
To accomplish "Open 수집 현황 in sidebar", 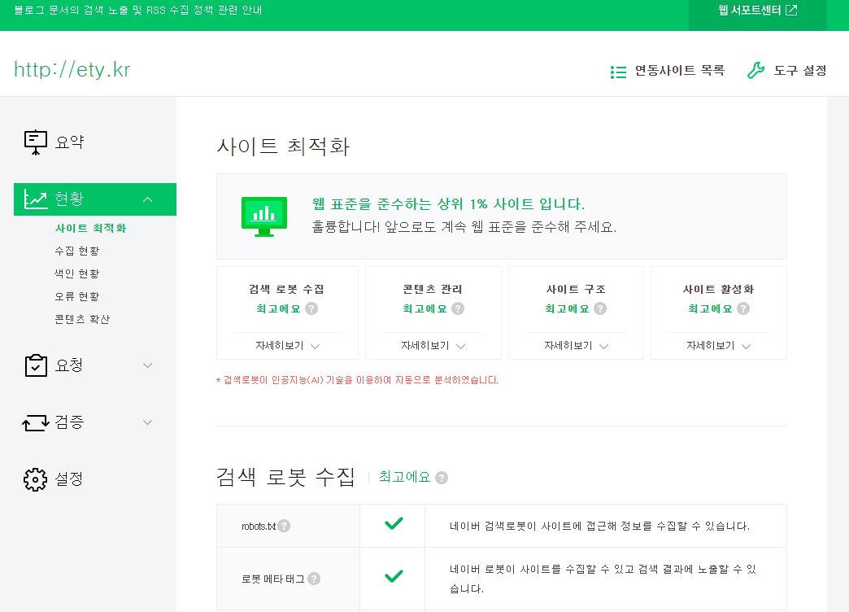I will point(77,251).
